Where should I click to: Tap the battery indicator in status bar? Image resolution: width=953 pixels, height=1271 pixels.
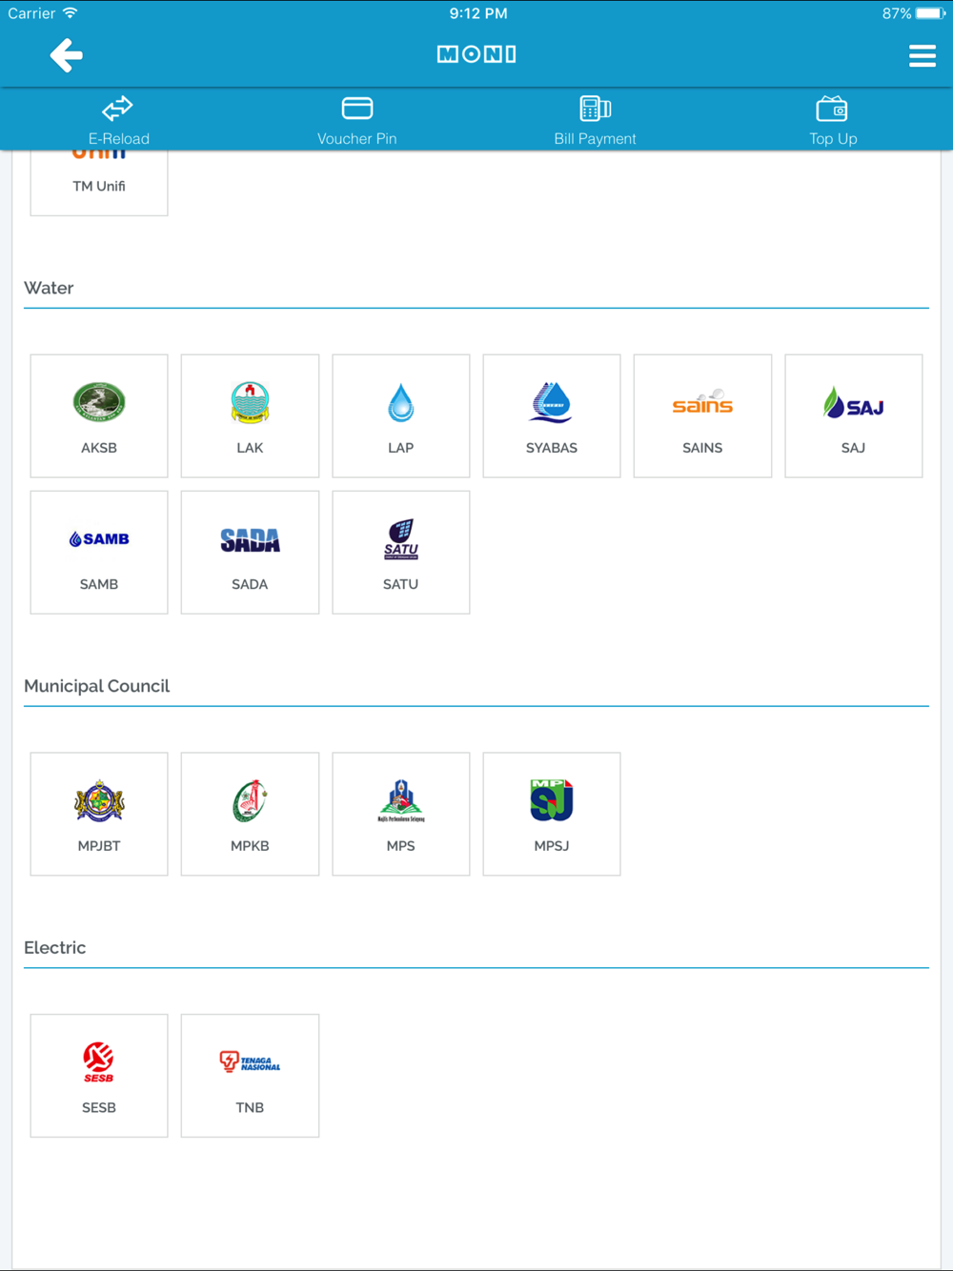coord(929,13)
